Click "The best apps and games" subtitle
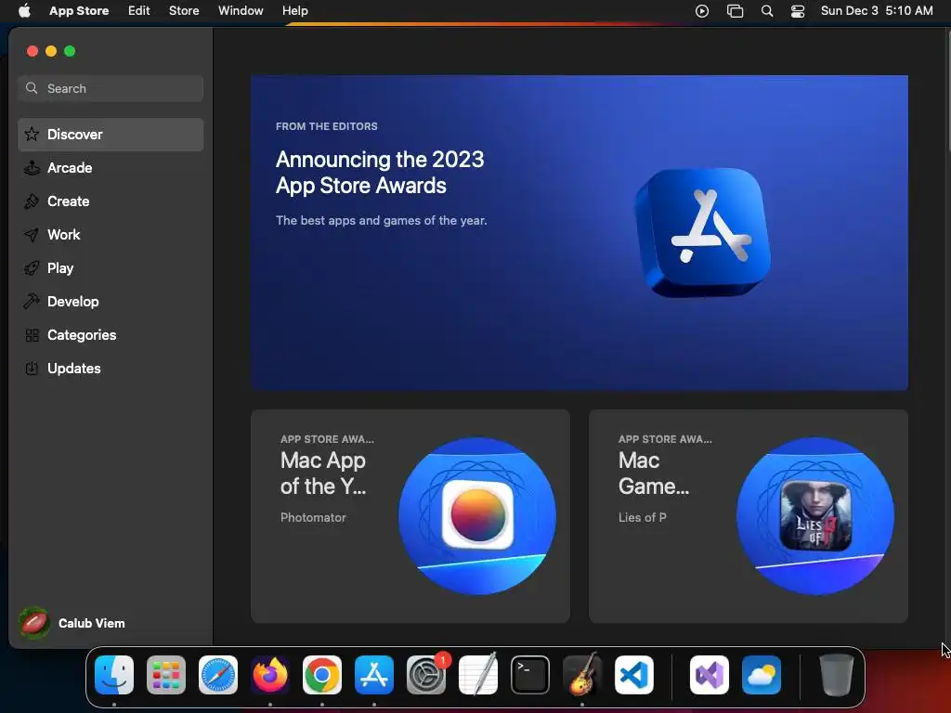 (382, 220)
